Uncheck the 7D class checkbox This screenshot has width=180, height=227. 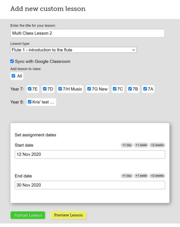45,89
